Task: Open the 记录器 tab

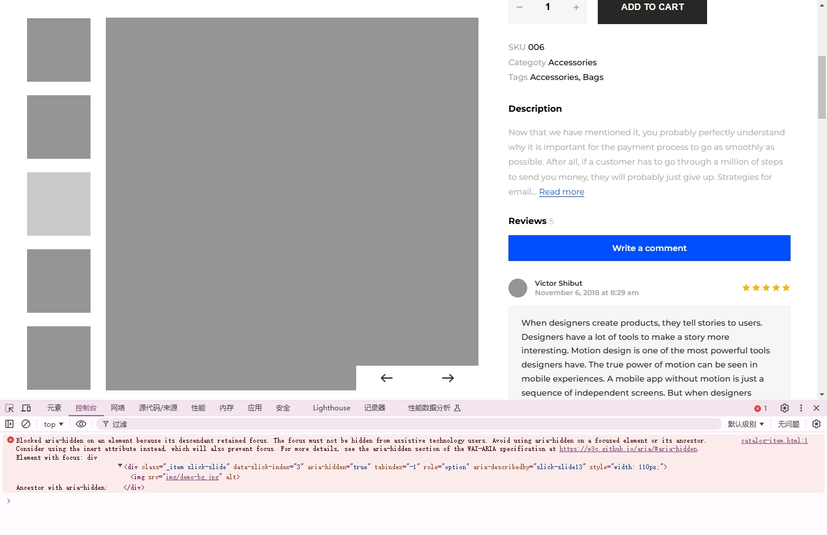Action: pyautogui.click(x=374, y=408)
